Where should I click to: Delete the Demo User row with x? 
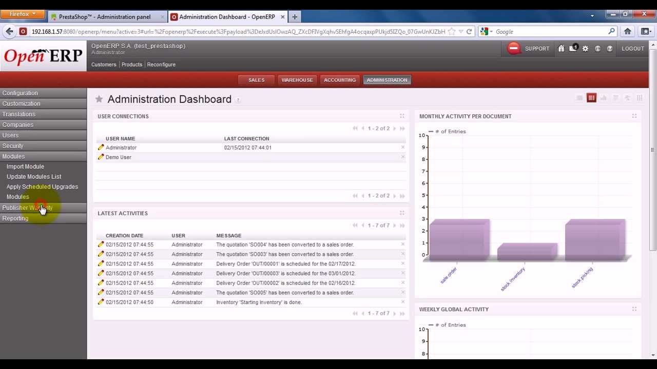[x=403, y=157]
